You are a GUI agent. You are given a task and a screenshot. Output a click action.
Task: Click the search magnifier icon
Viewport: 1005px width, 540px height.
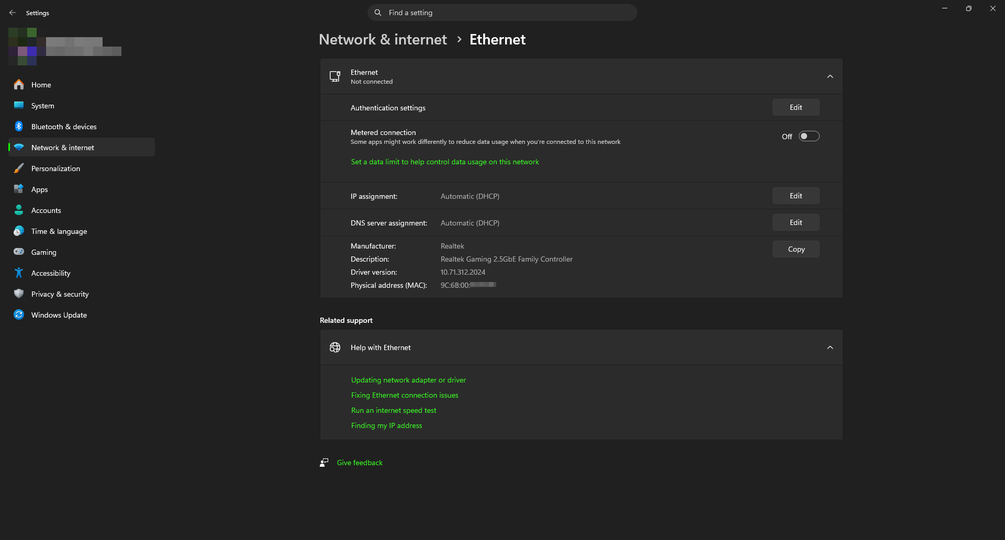pyautogui.click(x=378, y=13)
